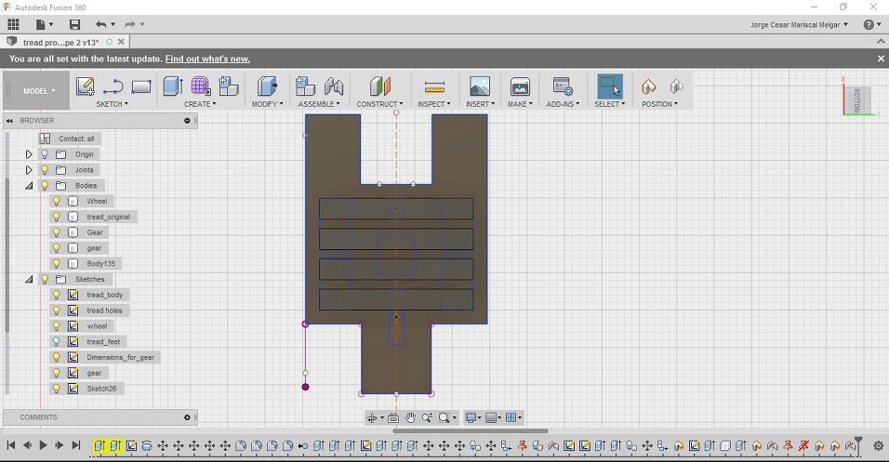The image size is (889, 462).
Task: Click the timeline play button
Action: click(x=43, y=445)
